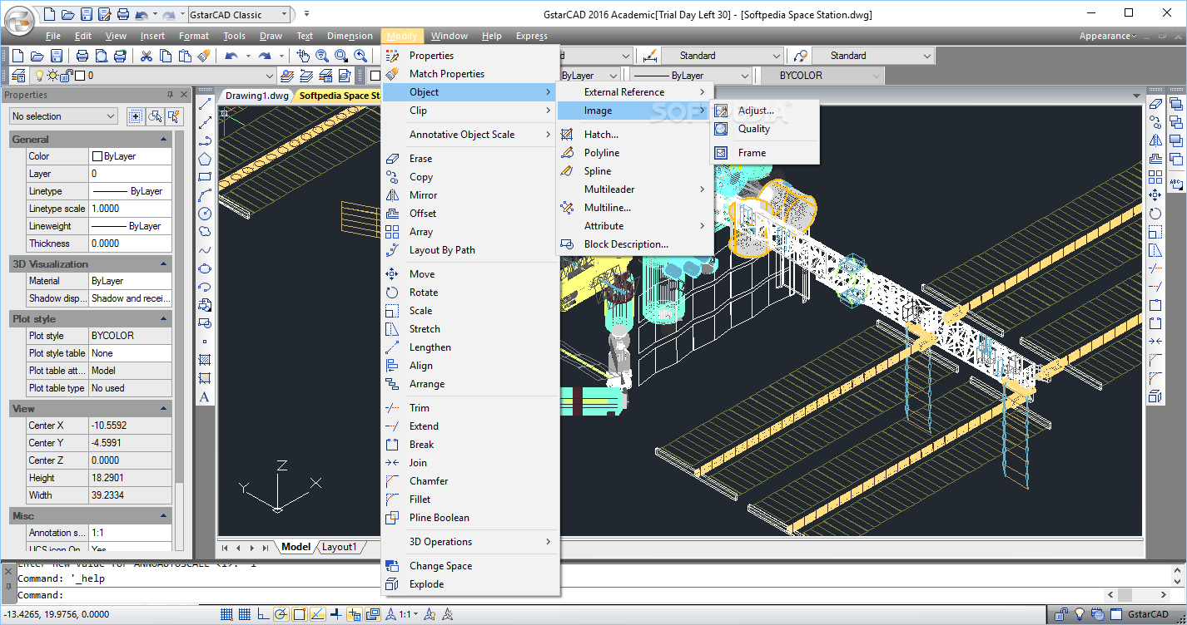Screen dimensions: 1187x625
Task: Click the Fillet icon in right modify toolbar
Action: click(x=1155, y=378)
